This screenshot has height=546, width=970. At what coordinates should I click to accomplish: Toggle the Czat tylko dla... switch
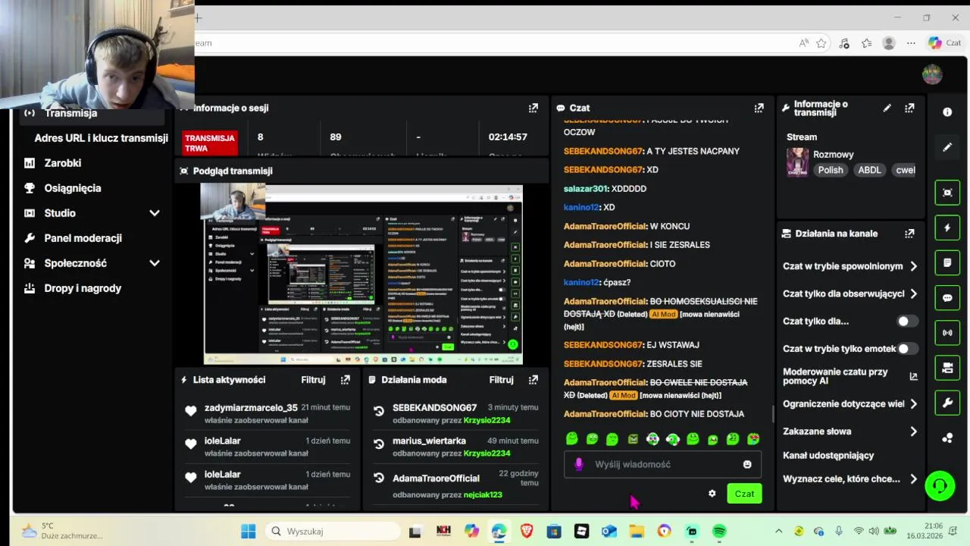[908, 322]
